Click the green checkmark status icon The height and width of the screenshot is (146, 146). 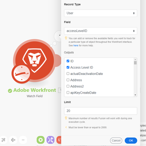pyautogui.click(x=10, y=91)
